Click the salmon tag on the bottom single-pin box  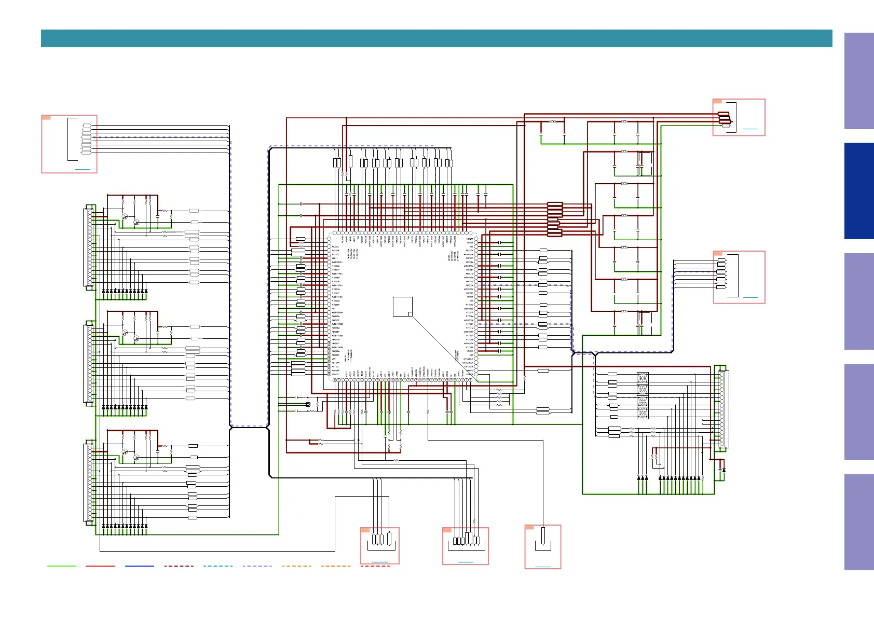tap(529, 527)
